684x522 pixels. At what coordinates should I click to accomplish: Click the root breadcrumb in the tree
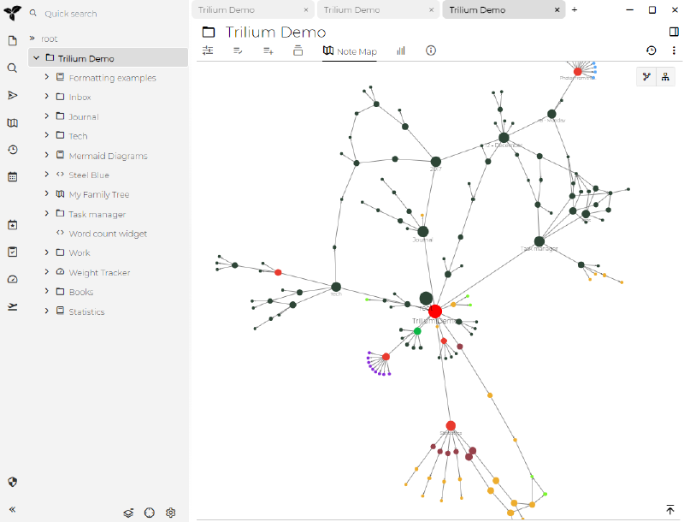coord(50,39)
